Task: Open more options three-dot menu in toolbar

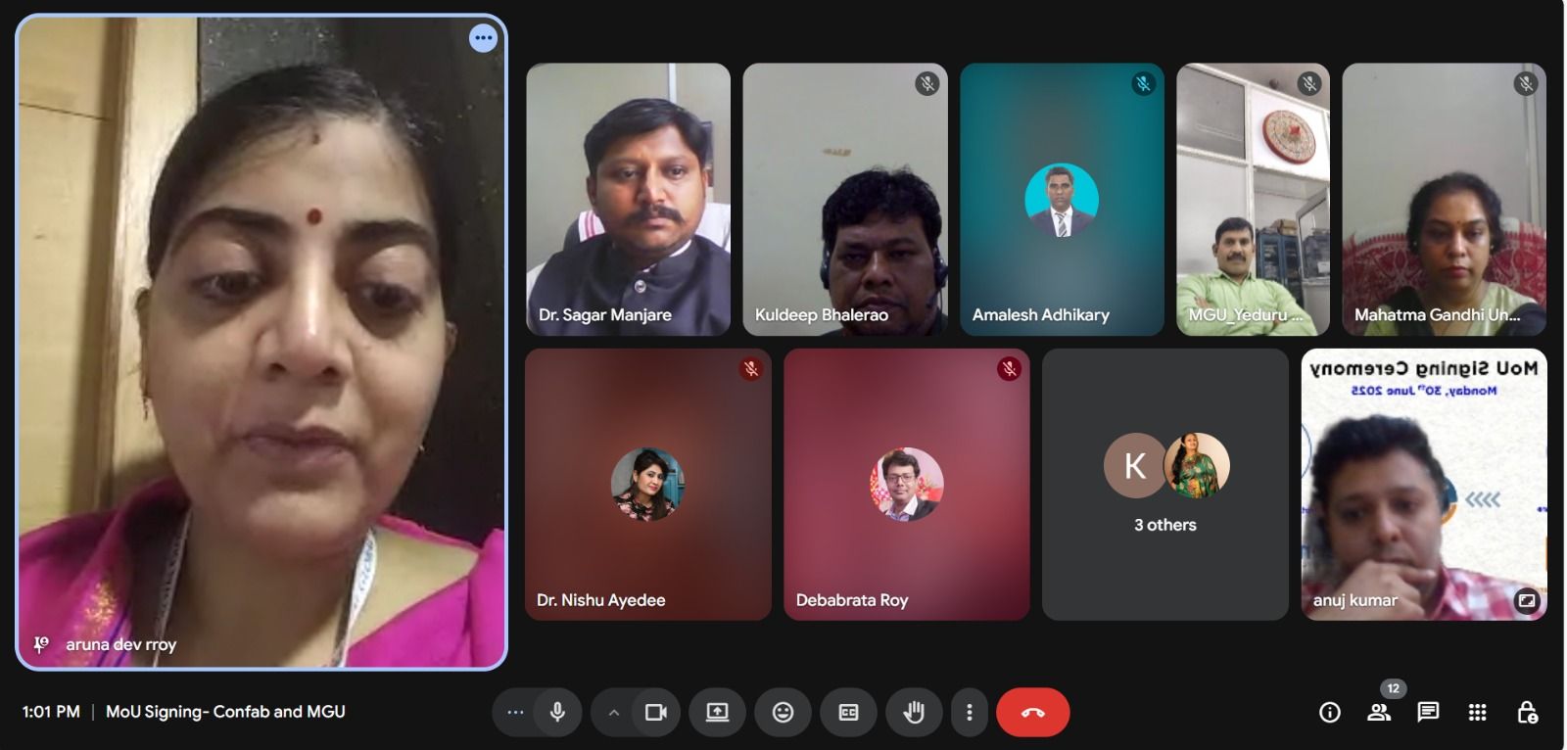Action: coord(970,713)
